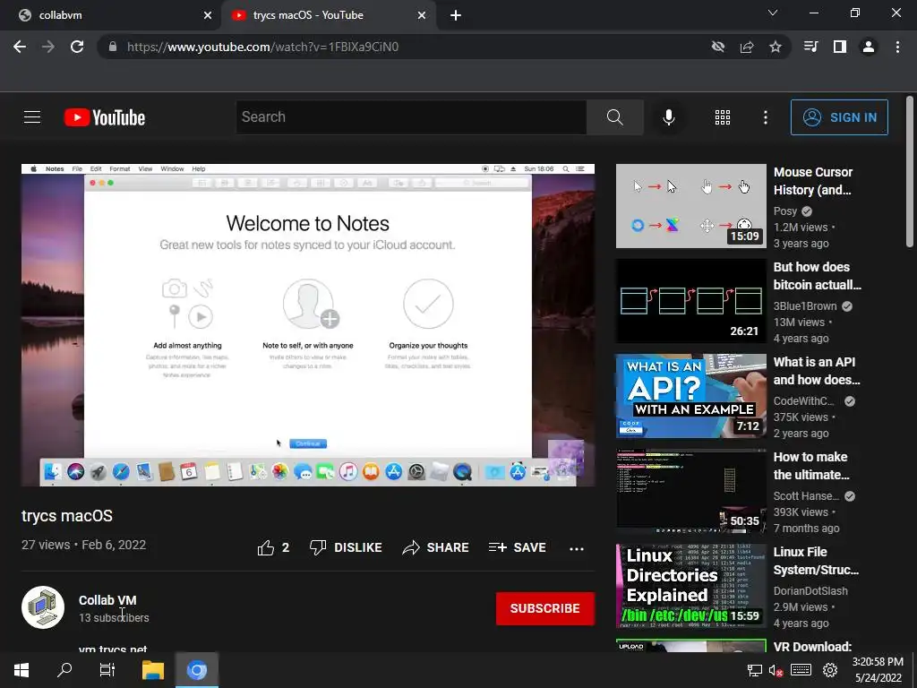Click the trycs macOS video title
This screenshot has width=917, height=688.
[67, 515]
